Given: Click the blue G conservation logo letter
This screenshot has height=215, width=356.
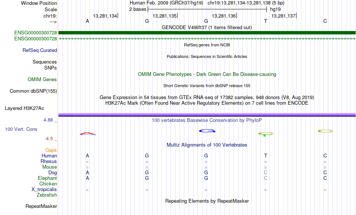Looking at the screenshot, I should point(207,131).
